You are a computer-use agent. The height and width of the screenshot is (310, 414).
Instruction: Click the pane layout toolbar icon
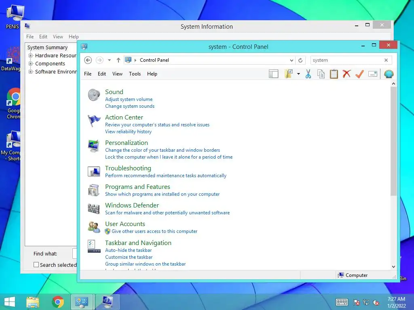(274, 74)
